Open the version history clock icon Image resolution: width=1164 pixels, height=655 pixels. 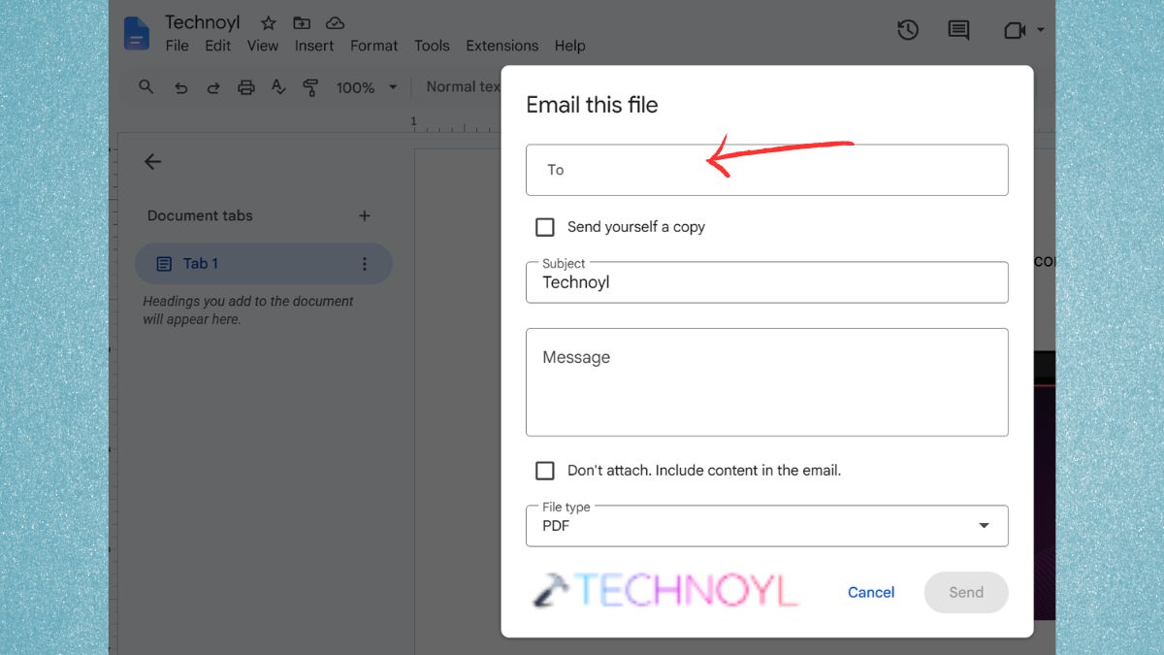[908, 30]
